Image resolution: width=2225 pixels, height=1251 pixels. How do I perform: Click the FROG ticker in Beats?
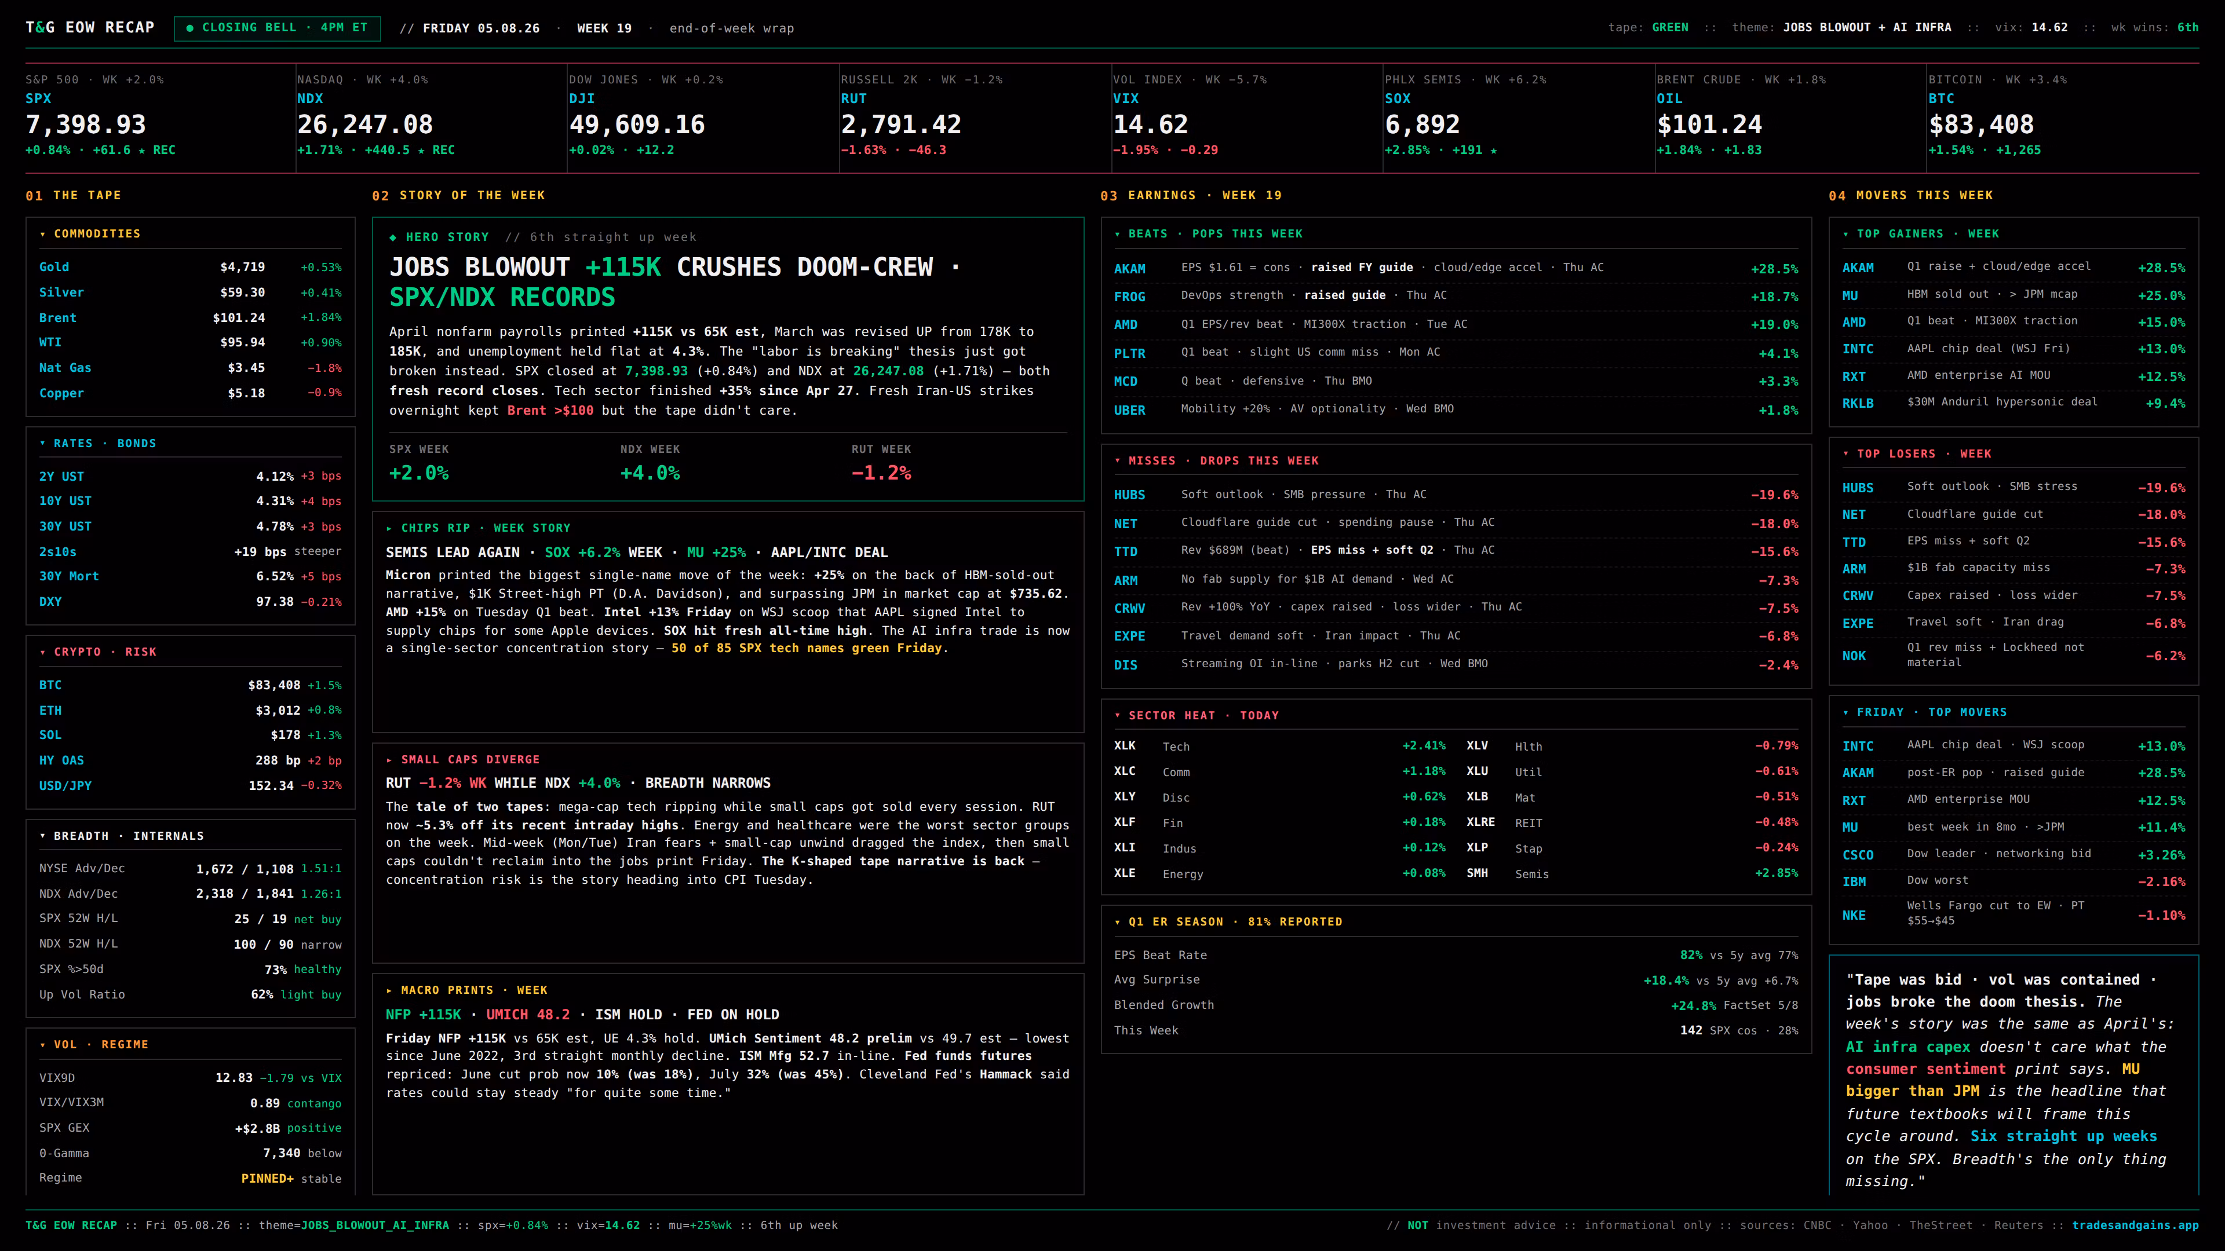click(1130, 296)
